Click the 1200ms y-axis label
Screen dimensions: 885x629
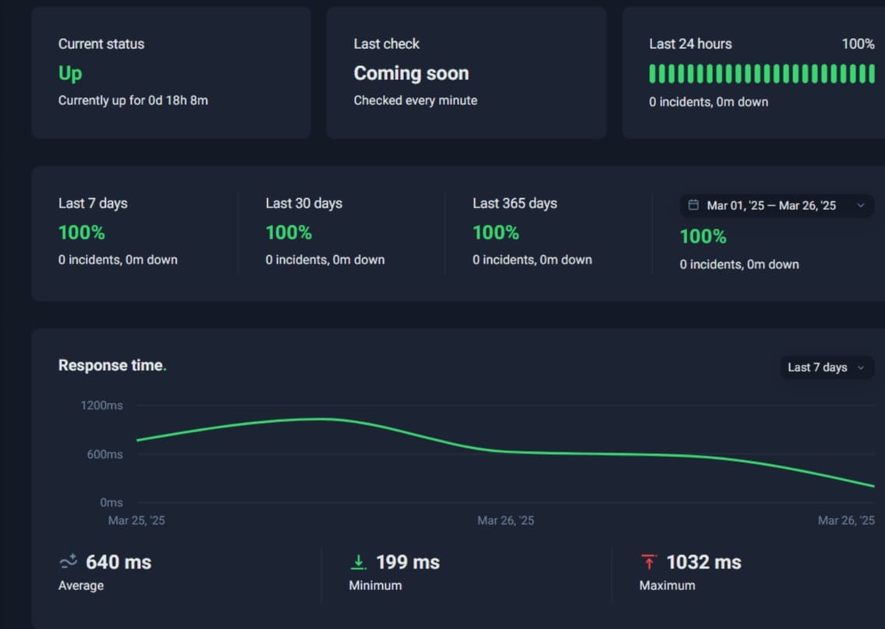click(102, 405)
